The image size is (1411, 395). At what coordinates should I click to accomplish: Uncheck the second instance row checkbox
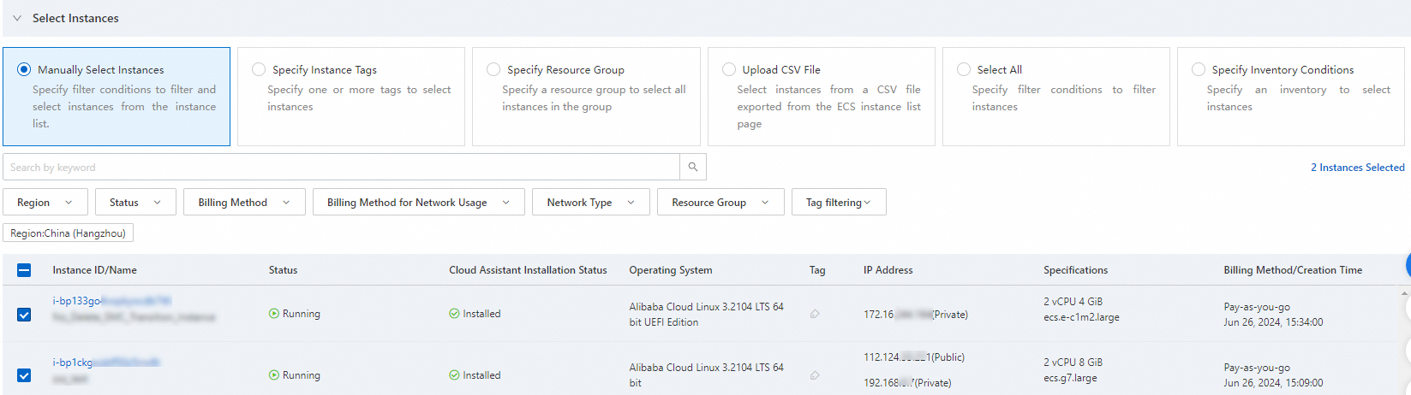pyautogui.click(x=24, y=375)
